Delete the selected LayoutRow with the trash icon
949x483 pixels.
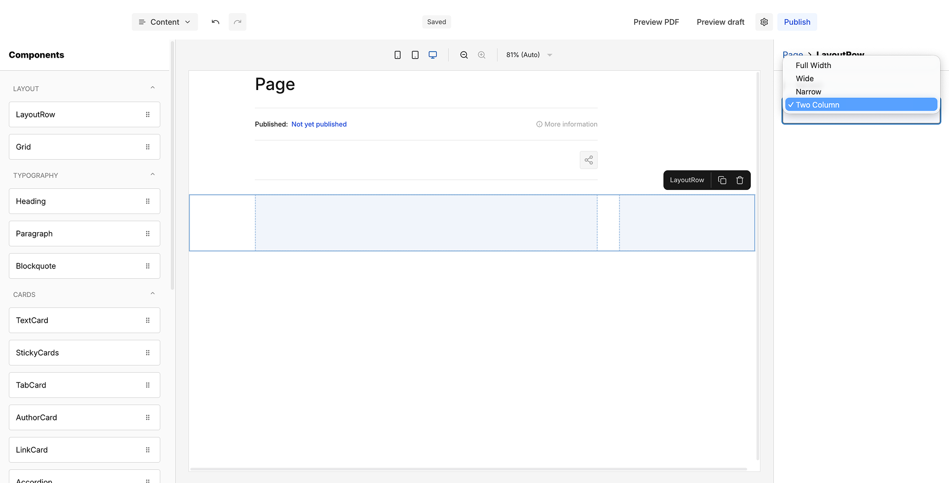pos(740,180)
